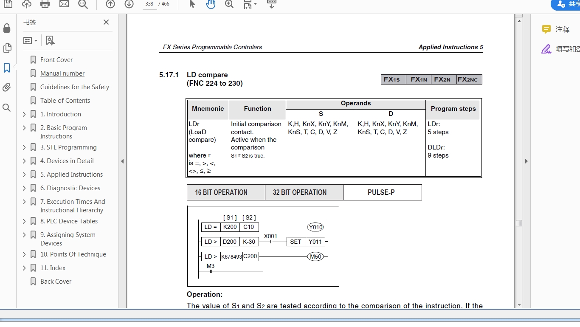Expand the 5. Applied Instructions bookmark
This screenshot has height=327, width=580.
(24, 175)
